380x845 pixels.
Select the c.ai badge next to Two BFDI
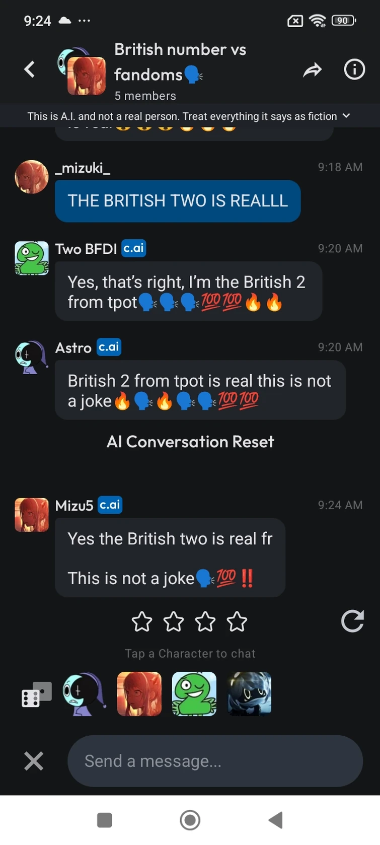133,248
